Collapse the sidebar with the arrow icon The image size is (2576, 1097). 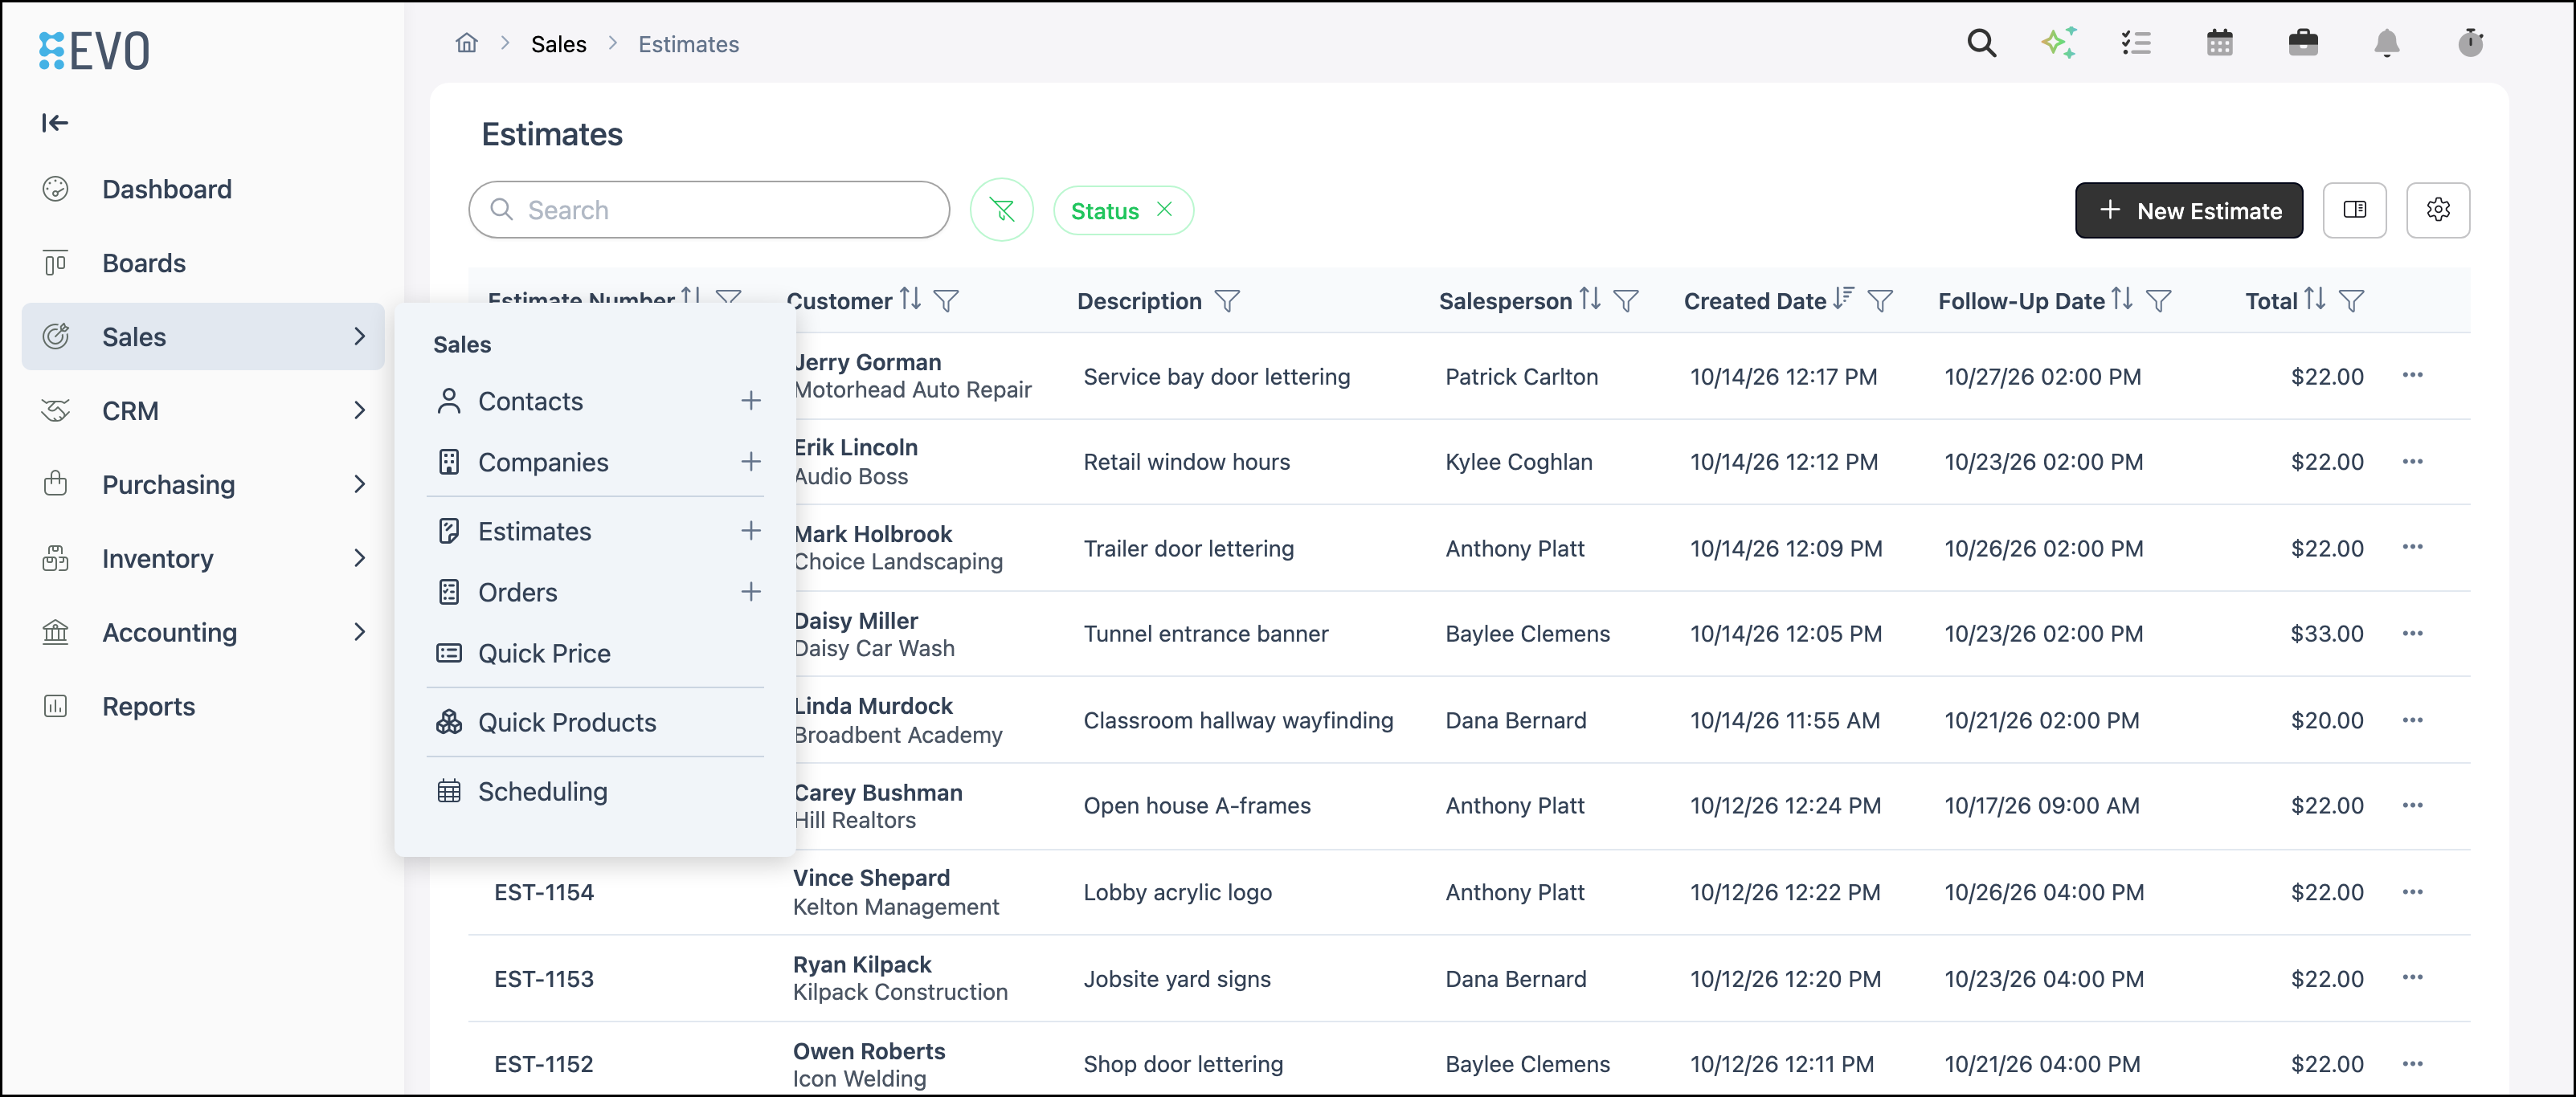[x=55, y=123]
